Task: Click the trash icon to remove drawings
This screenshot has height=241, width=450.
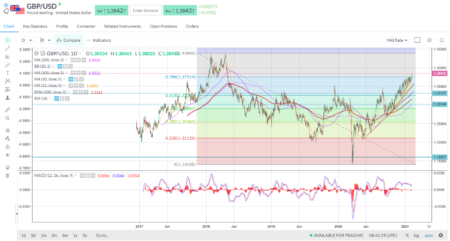Action: click(7, 176)
